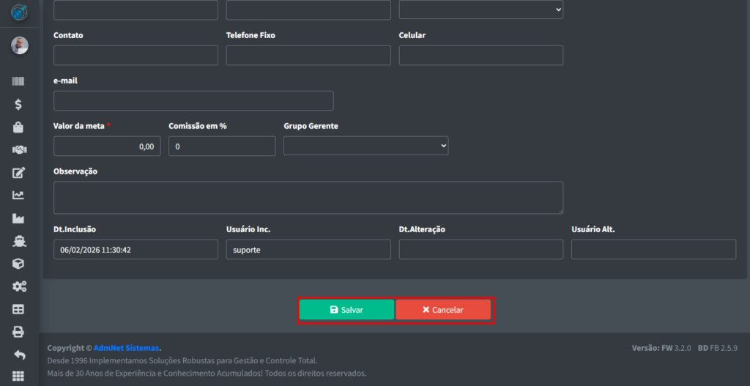
Task: Click the handshake icon in the sidebar
Action: pyautogui.click(x=18, y=150)
